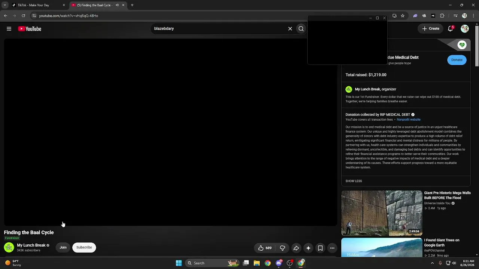Like the video with 689 likes
The image size is (479, 269).
pos(265,248)
